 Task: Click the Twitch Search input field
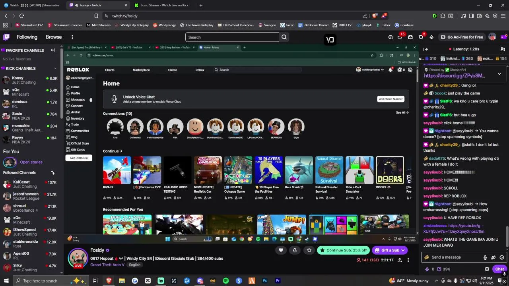point(232,37)
